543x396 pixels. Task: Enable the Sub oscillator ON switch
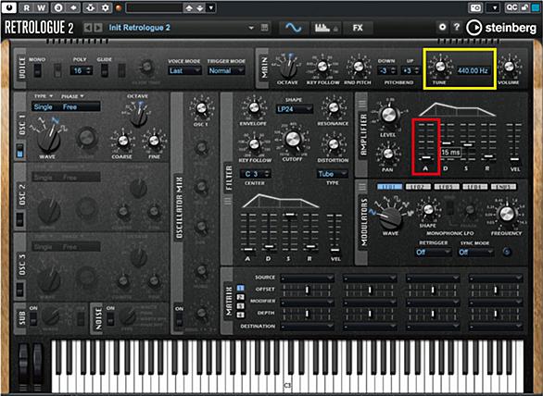[33, 319]
